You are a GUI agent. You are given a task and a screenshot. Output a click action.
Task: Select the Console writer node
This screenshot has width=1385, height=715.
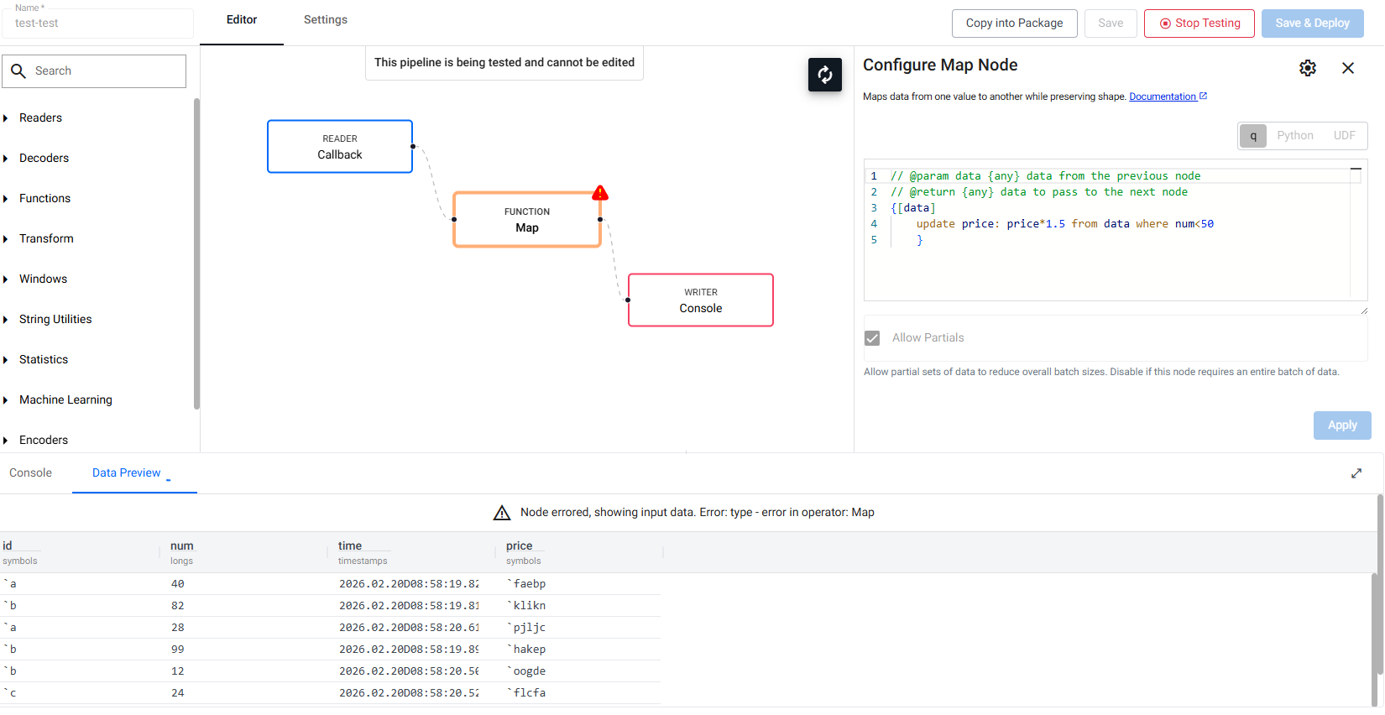tap(701, 300)
